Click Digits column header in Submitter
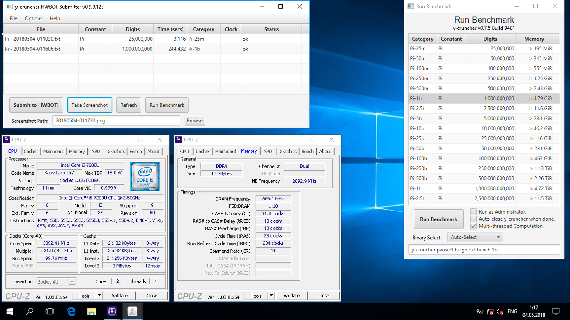Viewport: 570px width, 320px height. pos(133,29)
